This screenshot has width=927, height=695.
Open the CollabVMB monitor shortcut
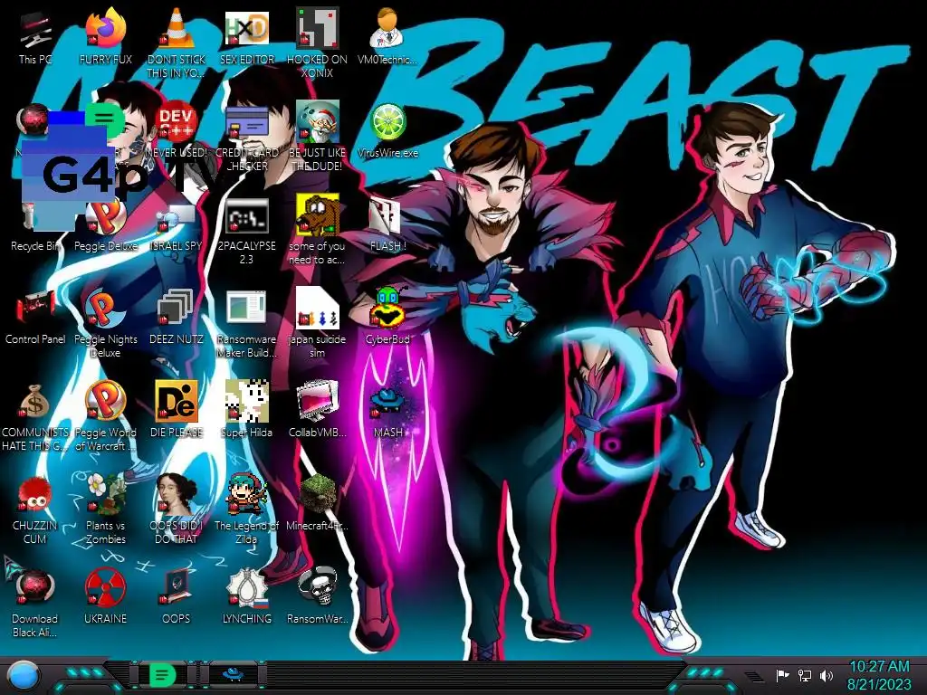point(318,410)
